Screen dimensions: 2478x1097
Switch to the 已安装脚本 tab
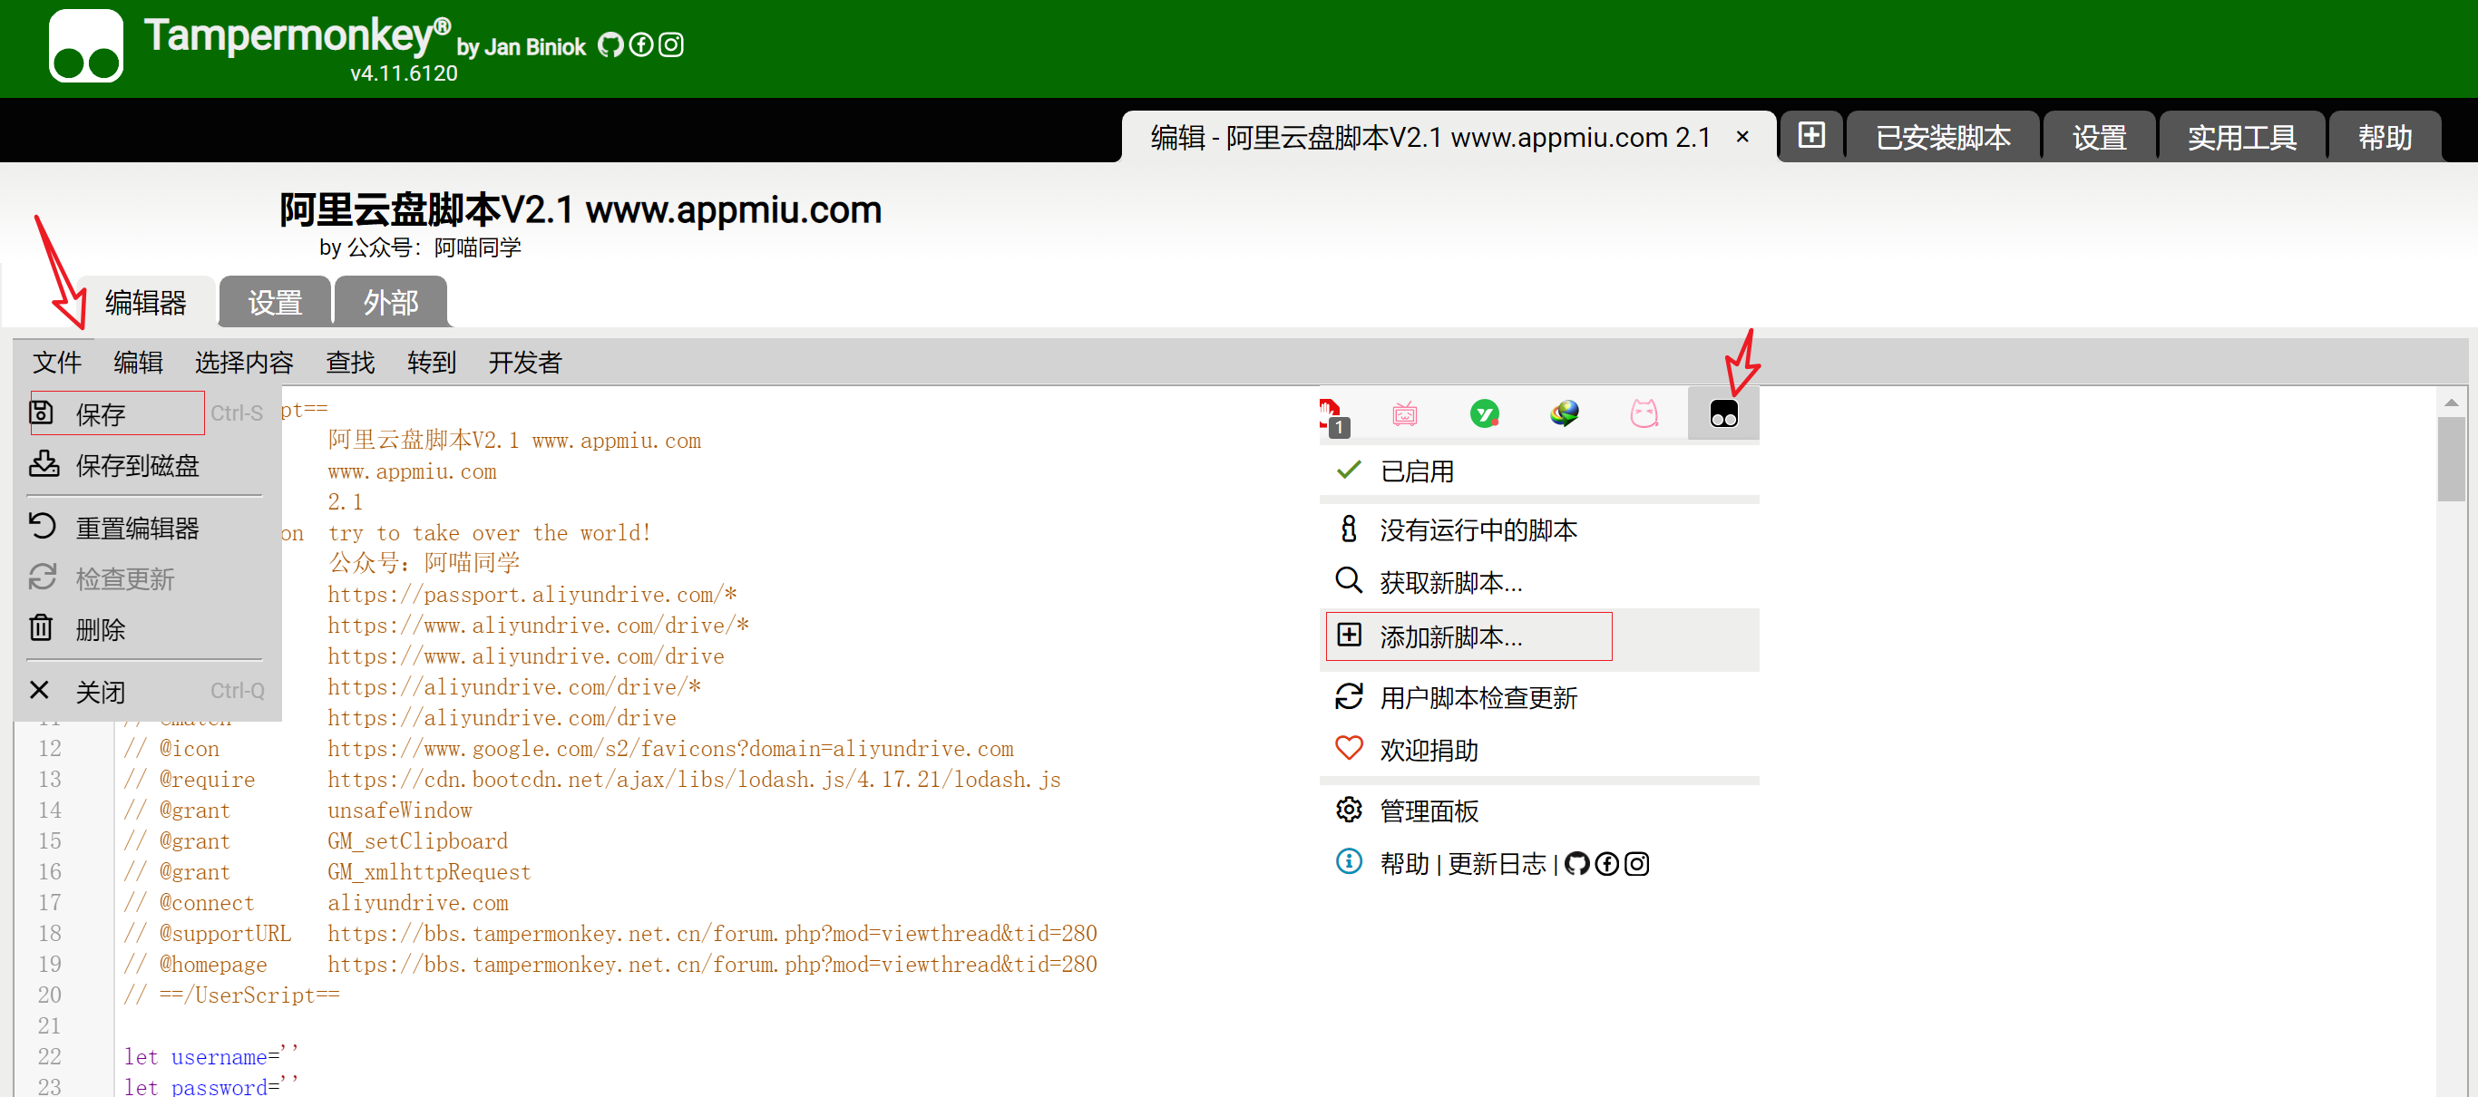coord(1942,138)
